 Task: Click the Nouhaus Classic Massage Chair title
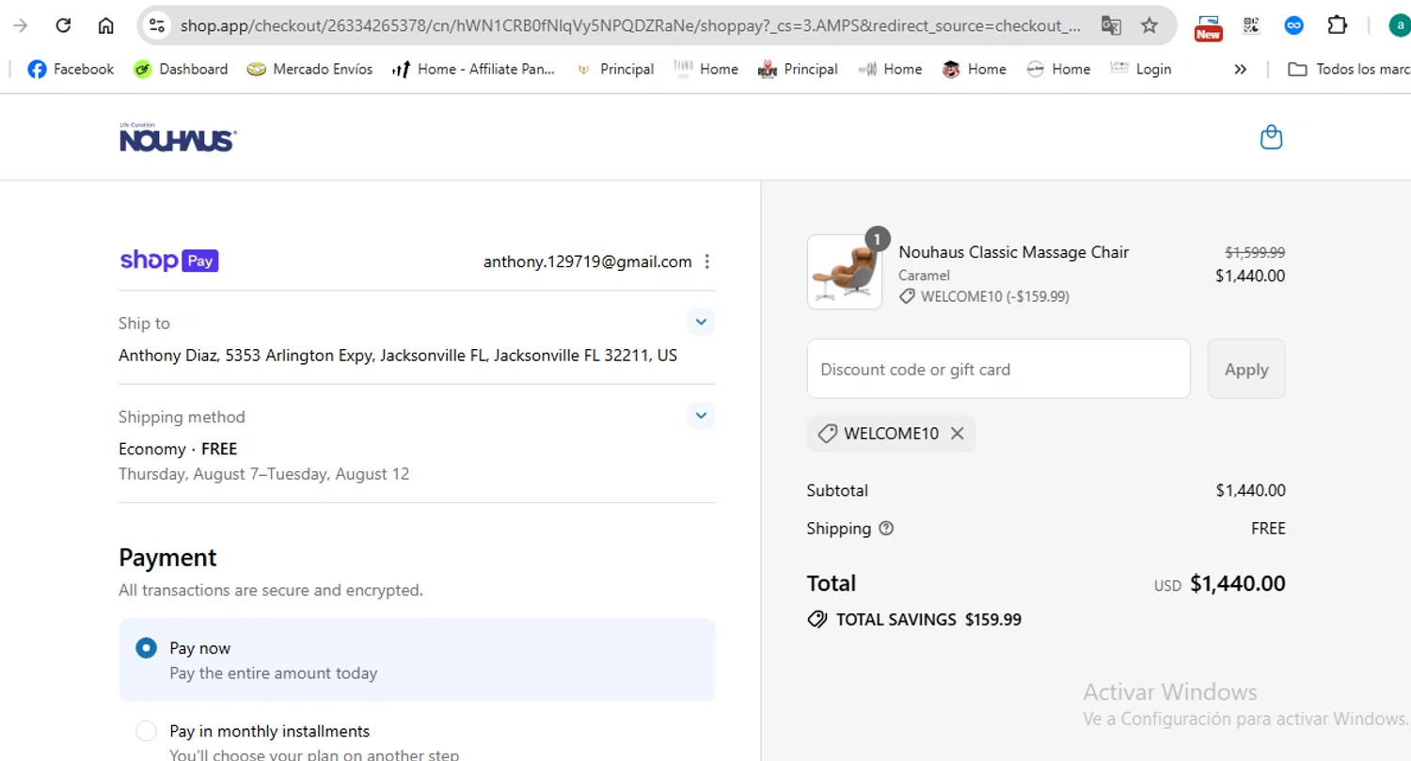(1013, 251)
